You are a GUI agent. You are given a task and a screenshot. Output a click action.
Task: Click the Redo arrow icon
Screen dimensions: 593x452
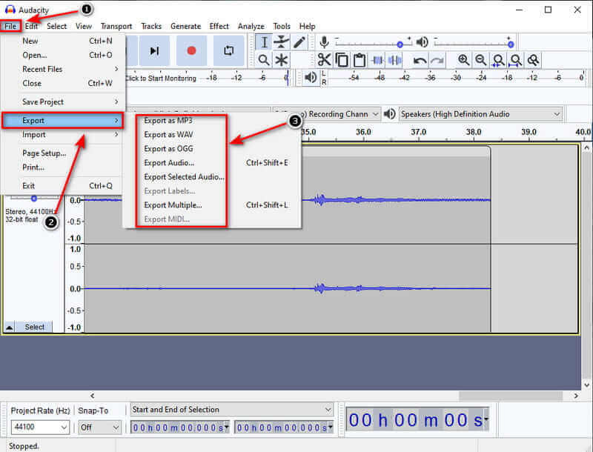point(437,60)
